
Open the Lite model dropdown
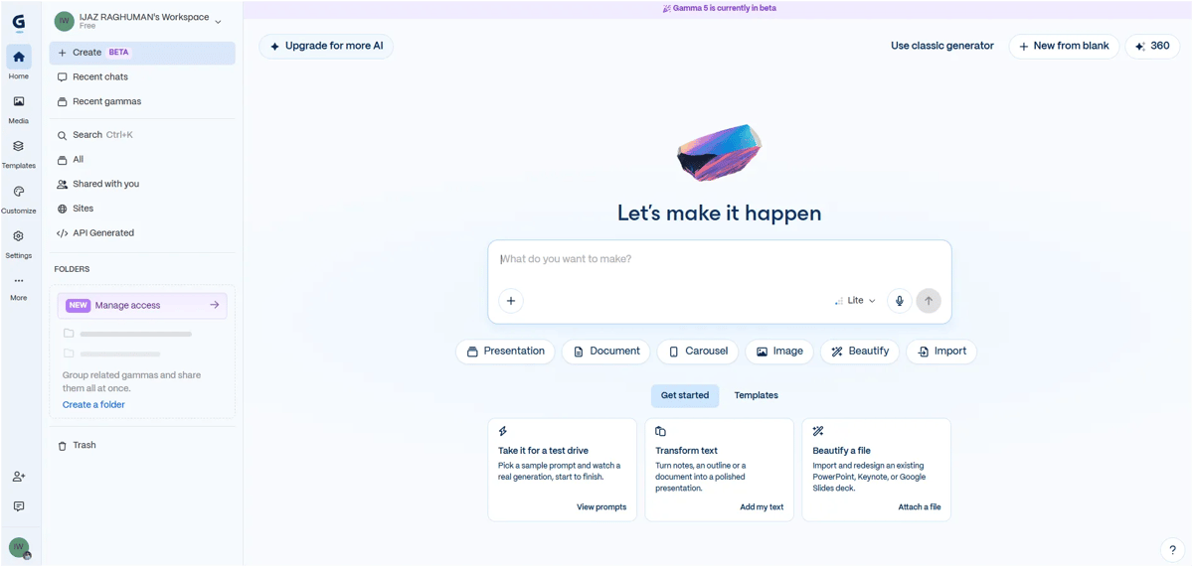(856, 301)
